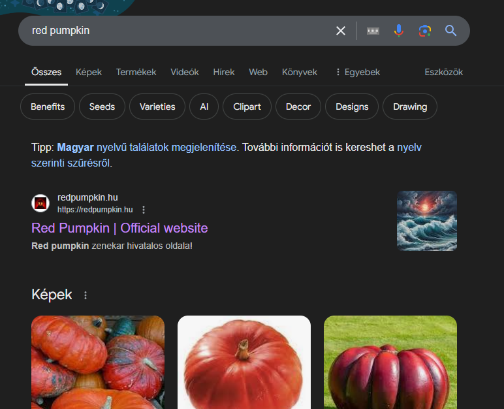Click the redpumpkin.hu site favicon

[40, 203]
